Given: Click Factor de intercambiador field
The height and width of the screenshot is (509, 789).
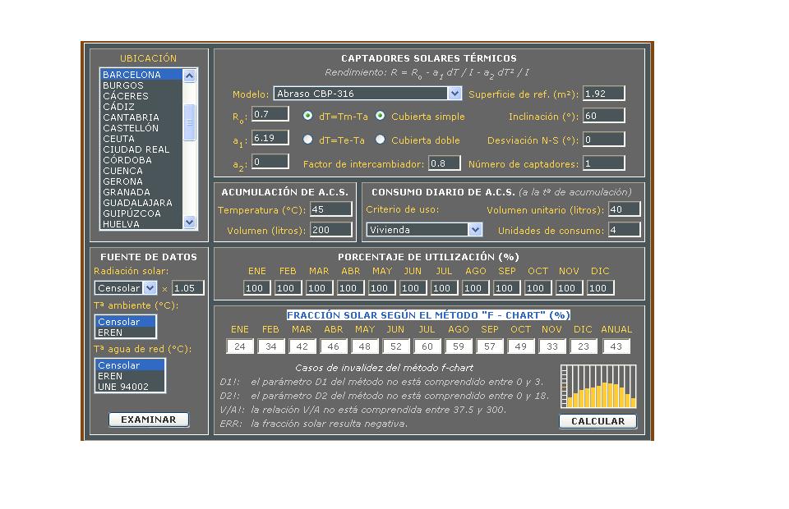Looking at the screenshot, I should click(x=445, y=163).
